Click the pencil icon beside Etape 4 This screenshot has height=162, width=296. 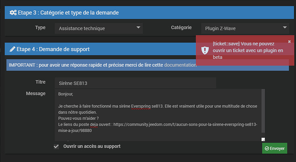click(x=12, y=49)
